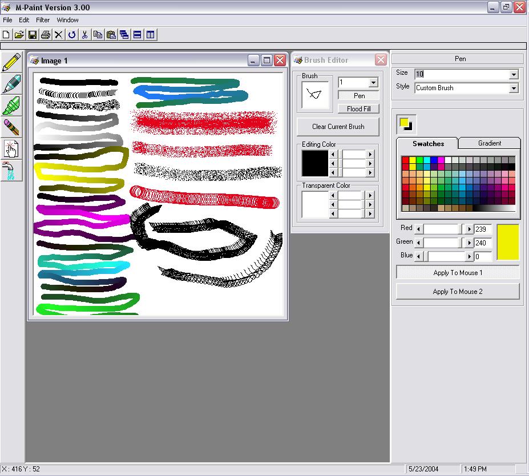Select the green Highlighter tool
The width and height of the screenshot is (529, 476).
pos(12,106)
